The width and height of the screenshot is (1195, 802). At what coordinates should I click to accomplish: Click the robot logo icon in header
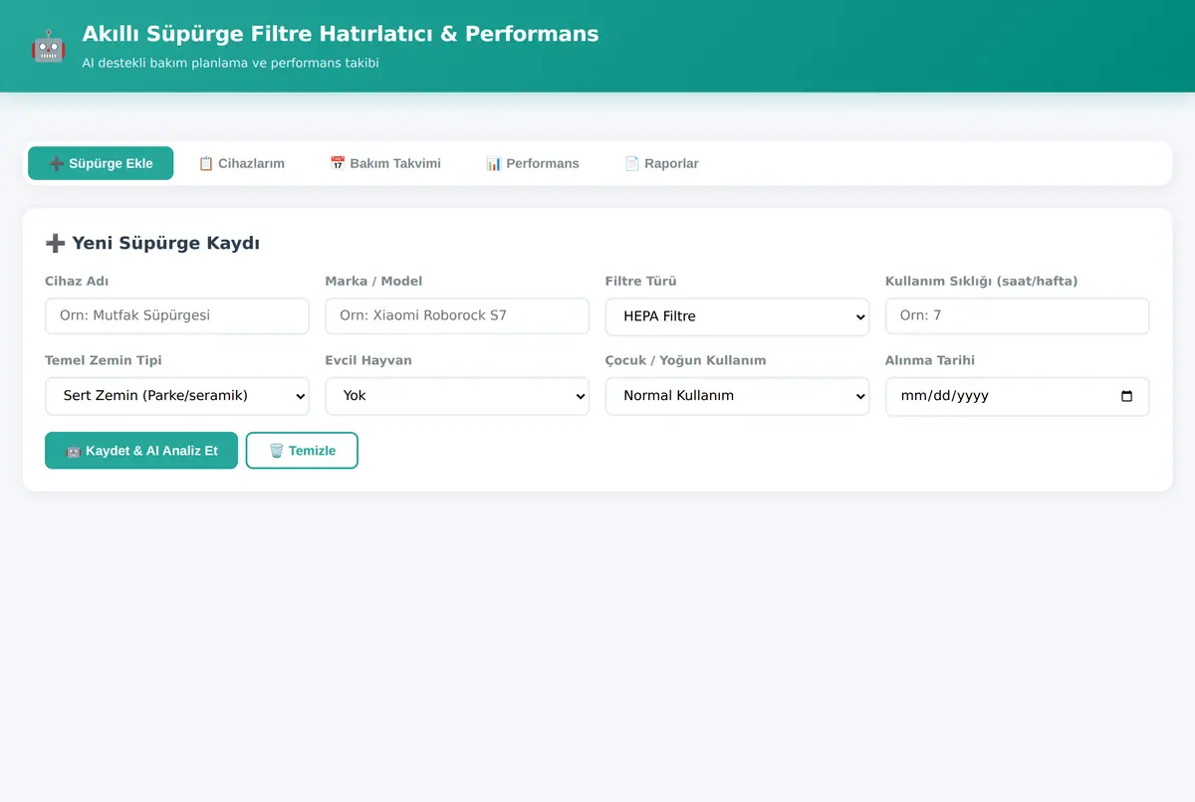pyautogui.click(x=48, y=46)
